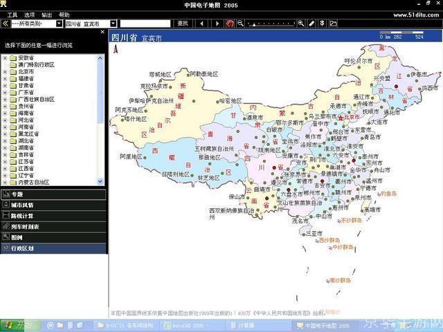This screenshot has height=332, width=443.
Task: Click the search text input field
Action: (x=145, y=24)
